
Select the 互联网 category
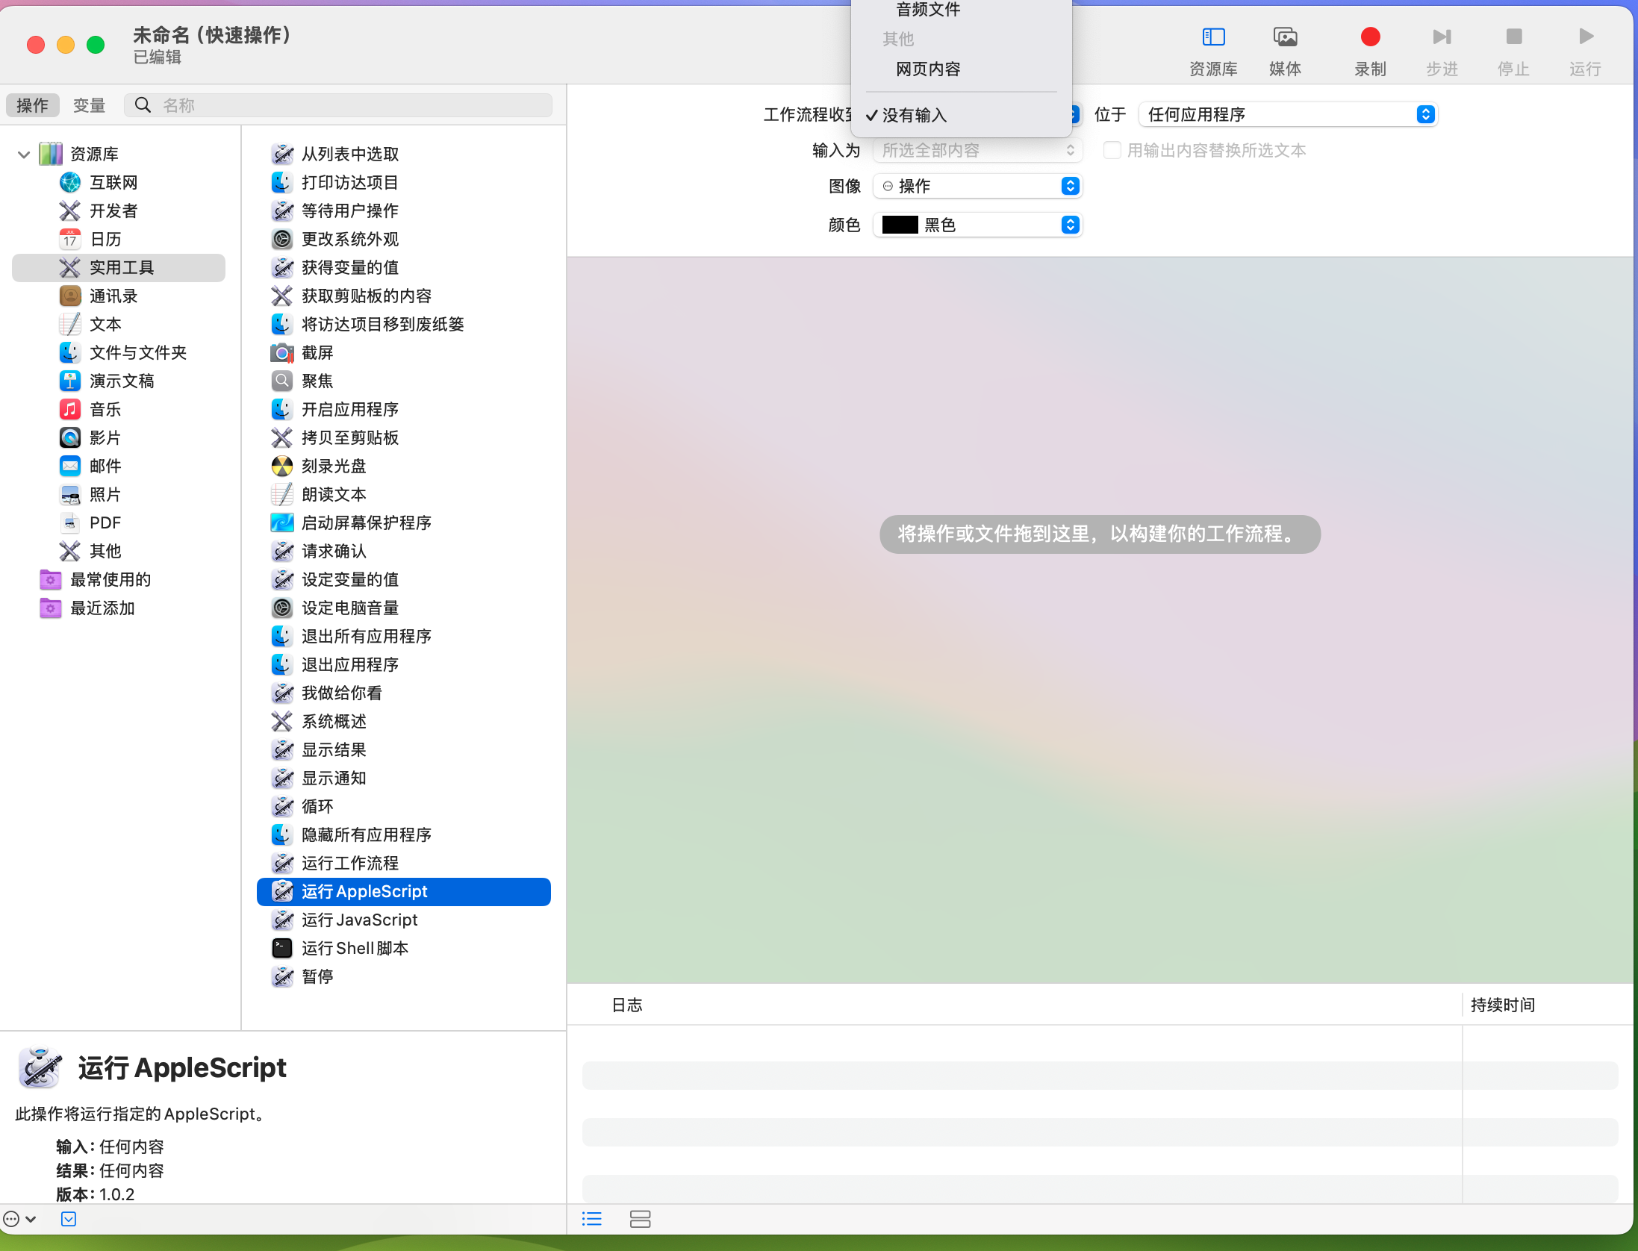(x=112, y=183)
